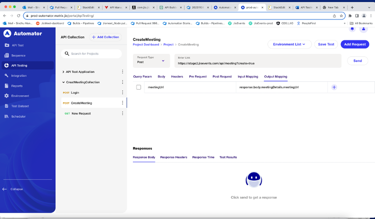
Task: Reload the page with the browser refresh icon
Action: point(18,16)
